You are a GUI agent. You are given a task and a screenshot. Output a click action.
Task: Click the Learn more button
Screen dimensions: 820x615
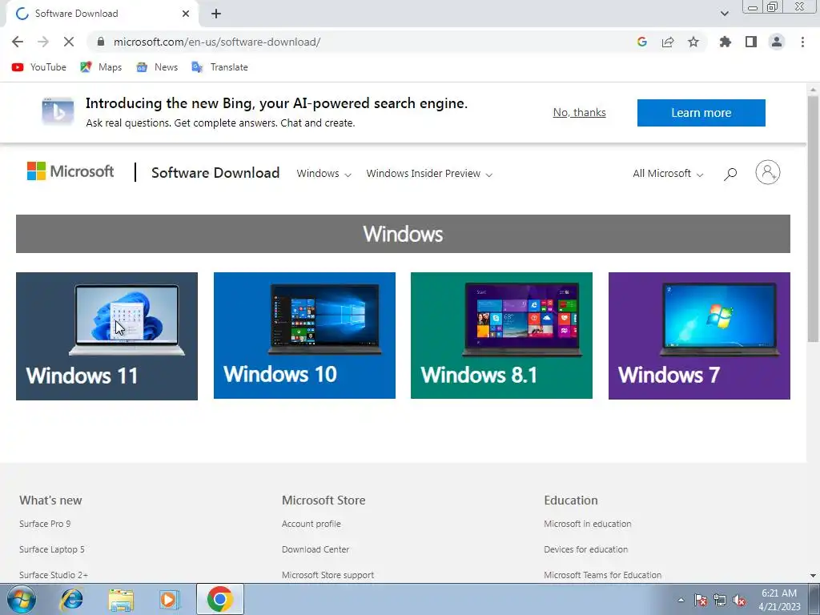[701, 112]
